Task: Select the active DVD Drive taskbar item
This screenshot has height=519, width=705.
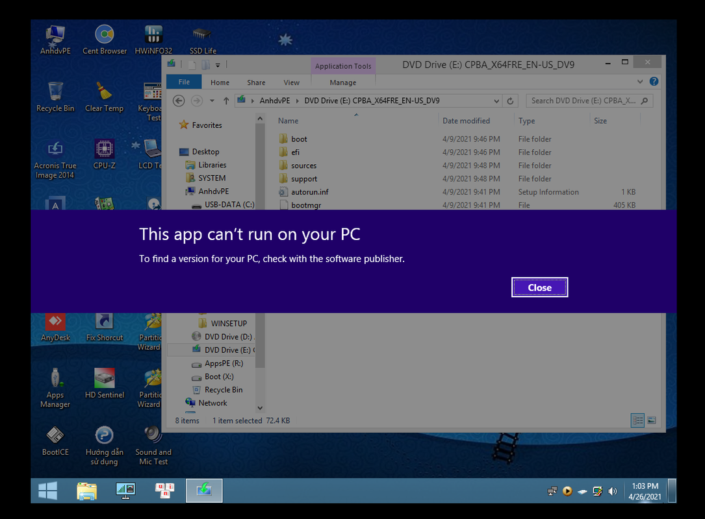Action: tap(204, 490)
